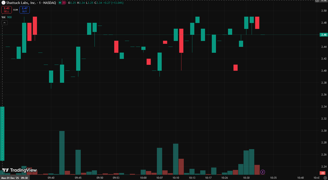Click the Mon 01 Dec '25 09:30 date label
This screenshot has height=180, width=328.
pos(15,178)
